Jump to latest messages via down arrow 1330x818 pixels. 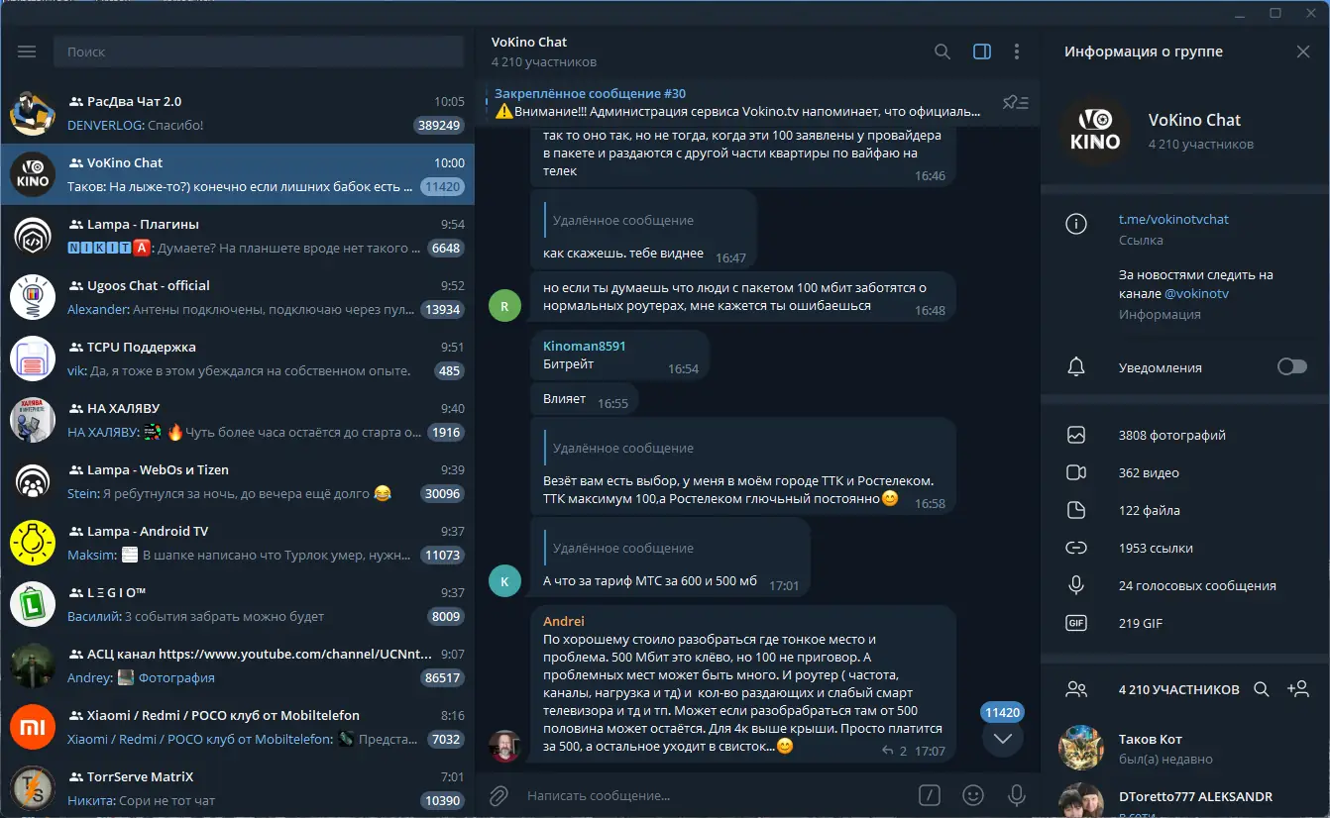[1003, 738]
